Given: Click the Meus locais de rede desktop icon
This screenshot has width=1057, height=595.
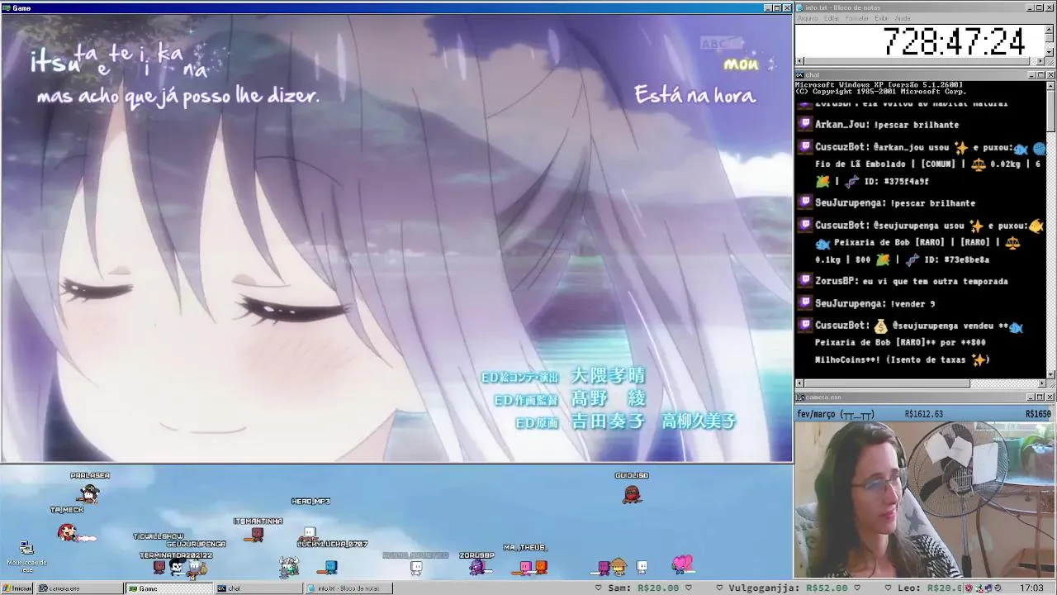Looking at the screenshot, I should click(26, 555).
